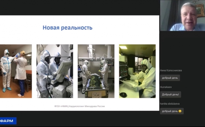The image size is (205, 127).
Task: Click the slide title "Новая реальность"
Action: click(x=68, y=28)
